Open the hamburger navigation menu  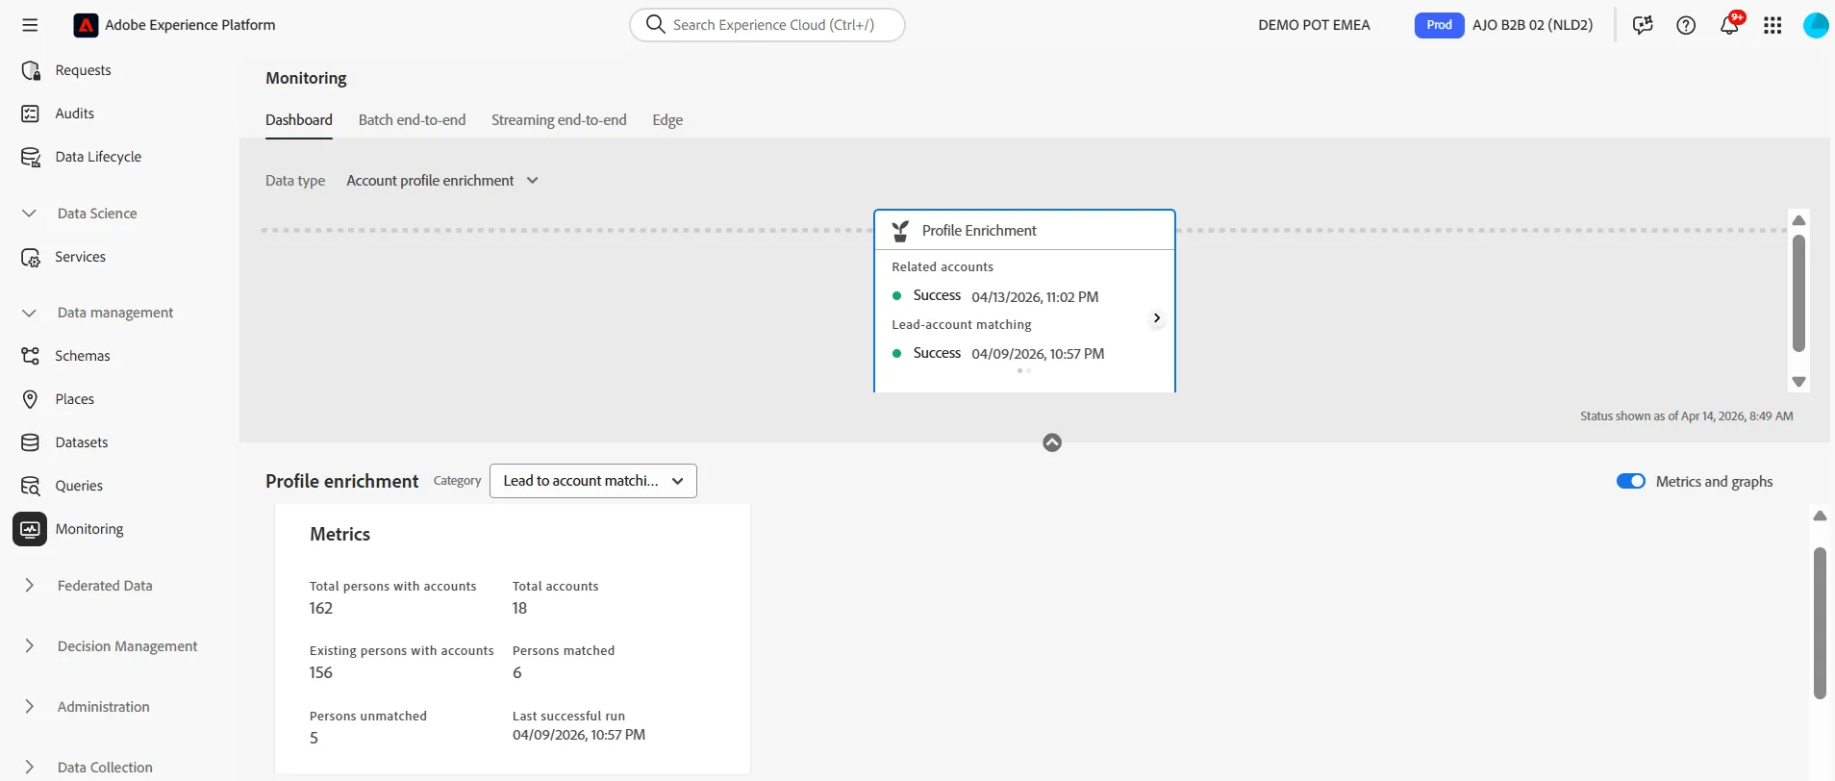[x=30, y=25]
